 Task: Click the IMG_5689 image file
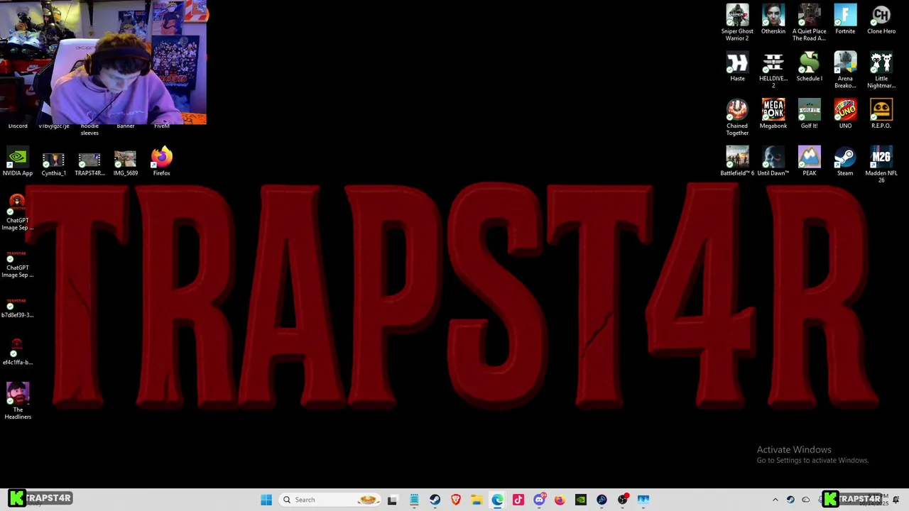[x=125, y=163]
